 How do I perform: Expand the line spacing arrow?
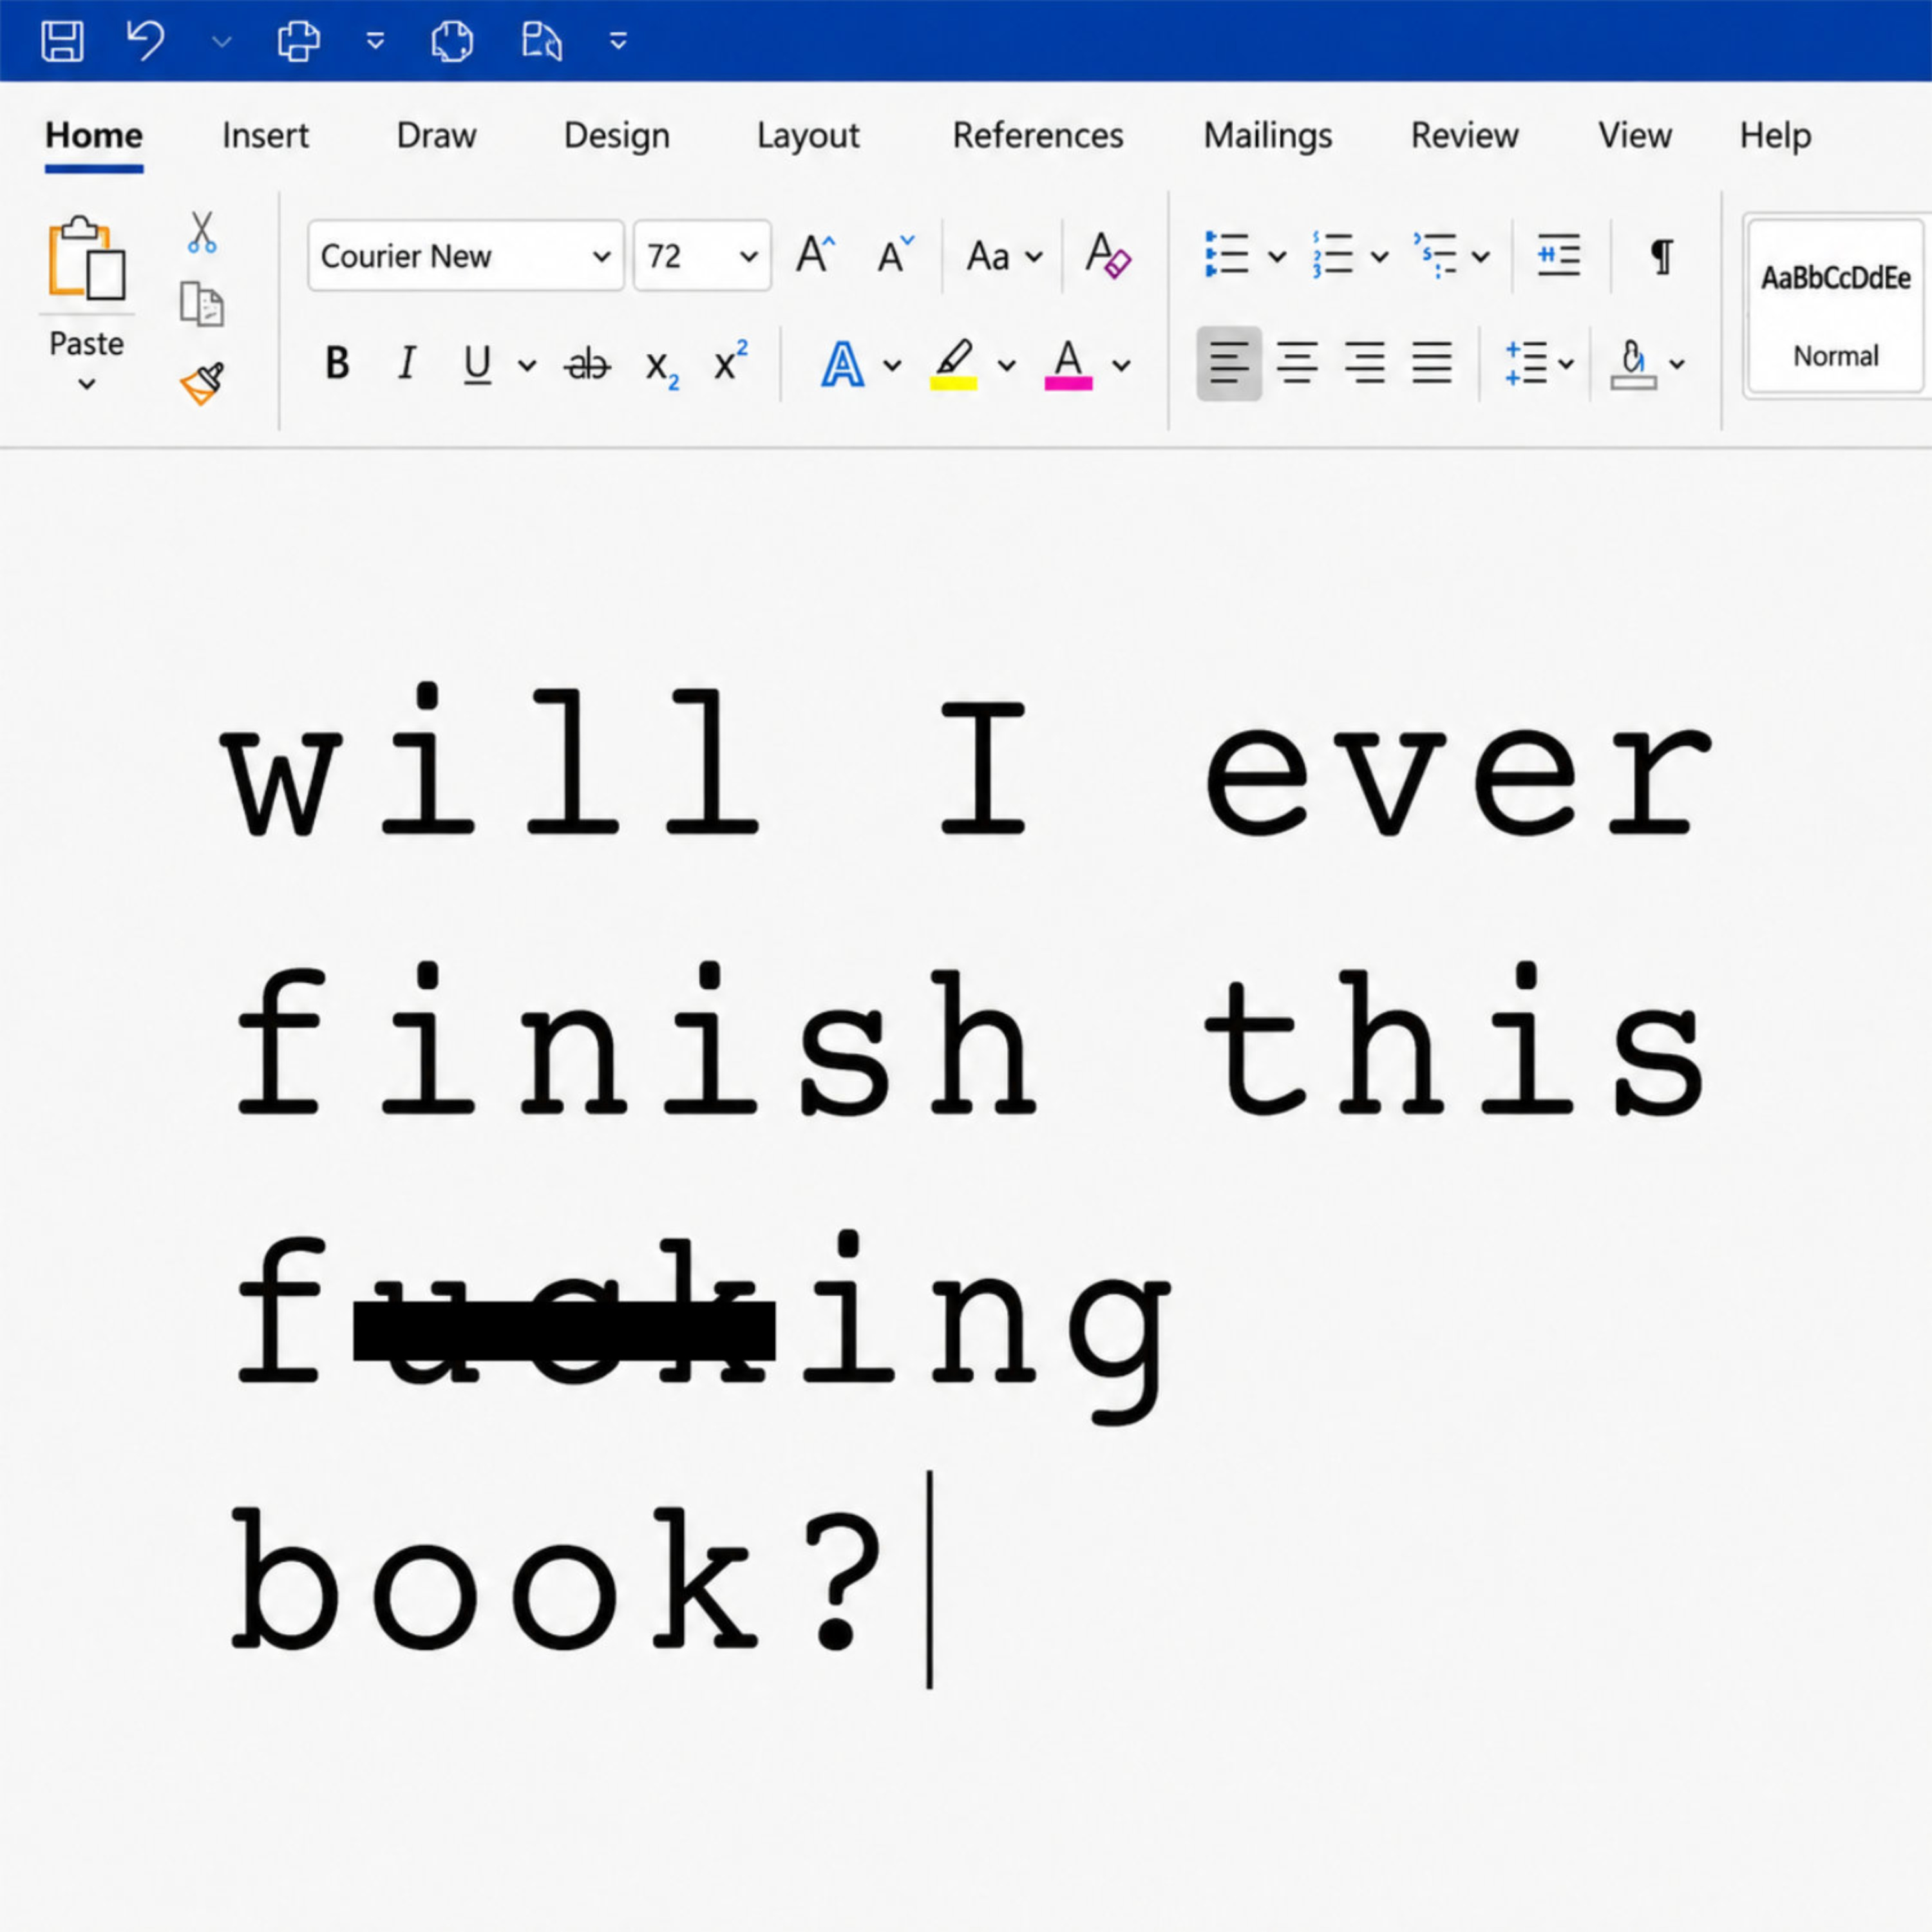click(1566, 364)
